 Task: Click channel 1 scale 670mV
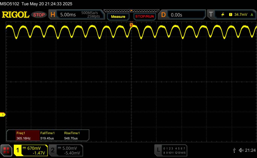[x=34, y=148]
